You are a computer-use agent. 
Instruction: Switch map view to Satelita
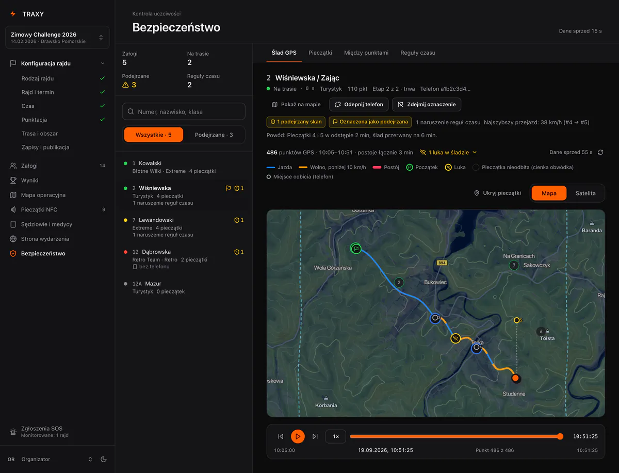point(585,193)
